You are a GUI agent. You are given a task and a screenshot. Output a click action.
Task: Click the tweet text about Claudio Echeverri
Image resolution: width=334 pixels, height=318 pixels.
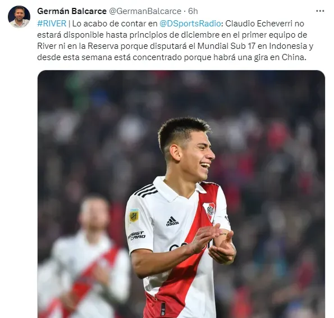click(175, 40)
